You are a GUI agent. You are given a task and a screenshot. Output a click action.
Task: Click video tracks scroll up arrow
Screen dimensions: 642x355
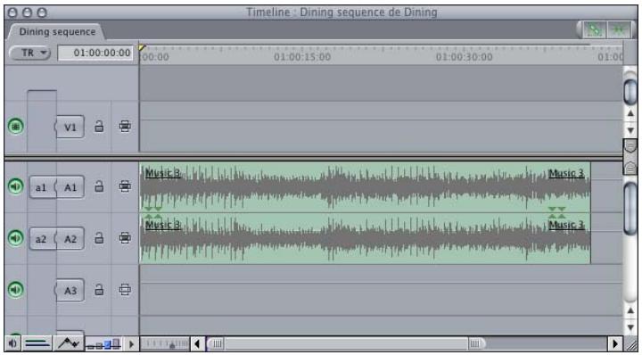coord(630,114)
